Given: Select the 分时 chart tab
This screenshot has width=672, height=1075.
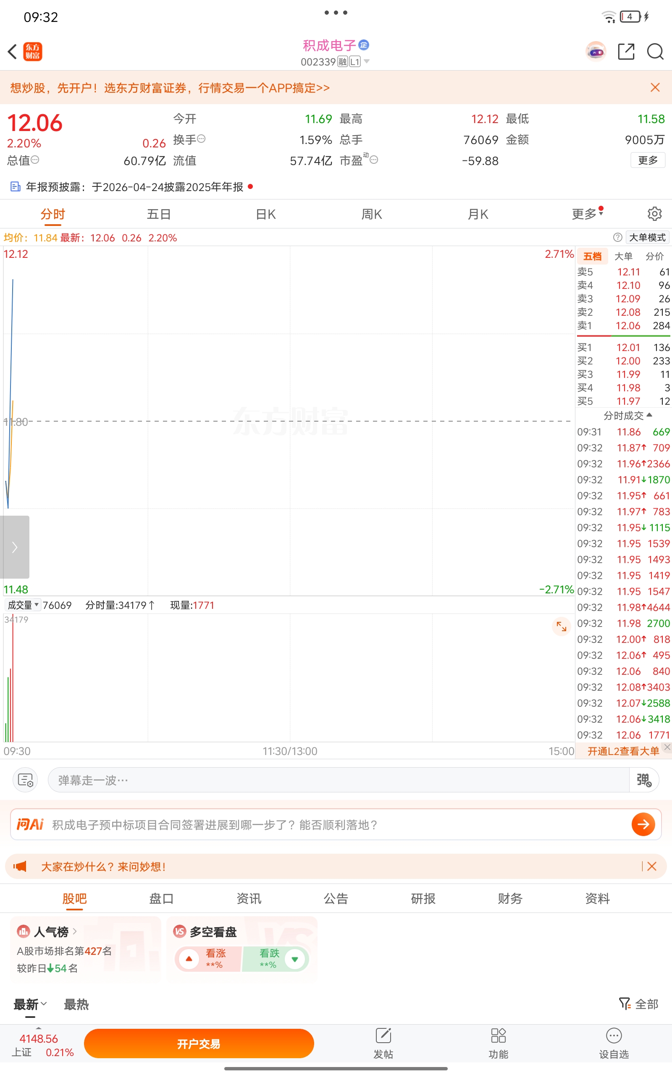Looking at the screenshot, I should (53, 214).
